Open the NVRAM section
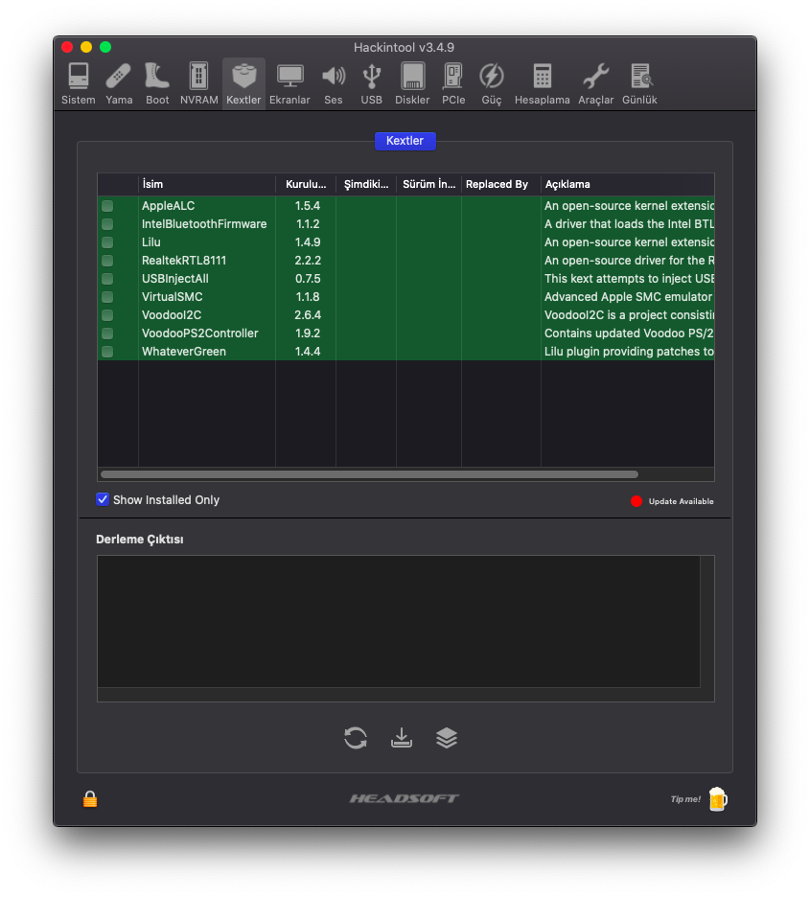The width and height of the screenshot is (810, 897). pyautogui.click(x=199, y=83)
